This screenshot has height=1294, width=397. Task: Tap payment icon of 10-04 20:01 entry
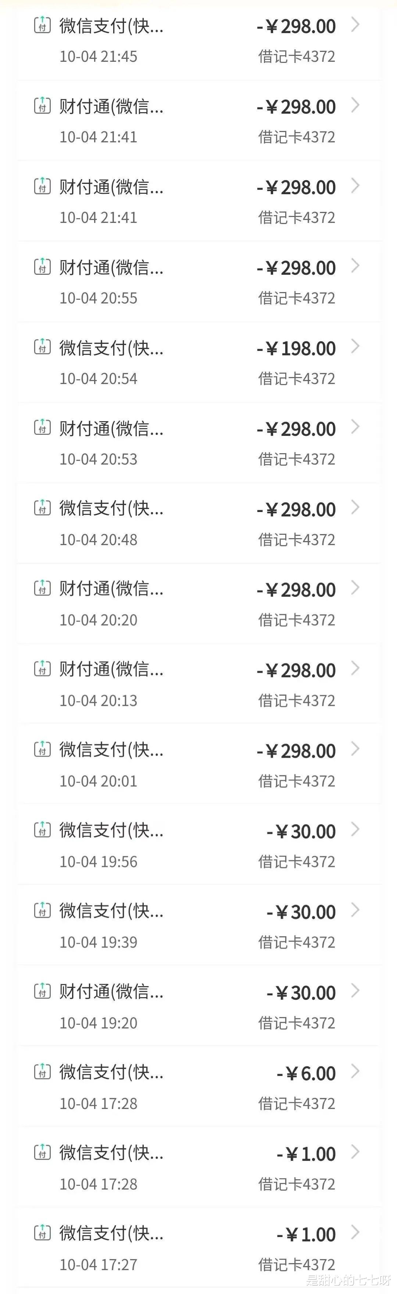click(42, 750)
